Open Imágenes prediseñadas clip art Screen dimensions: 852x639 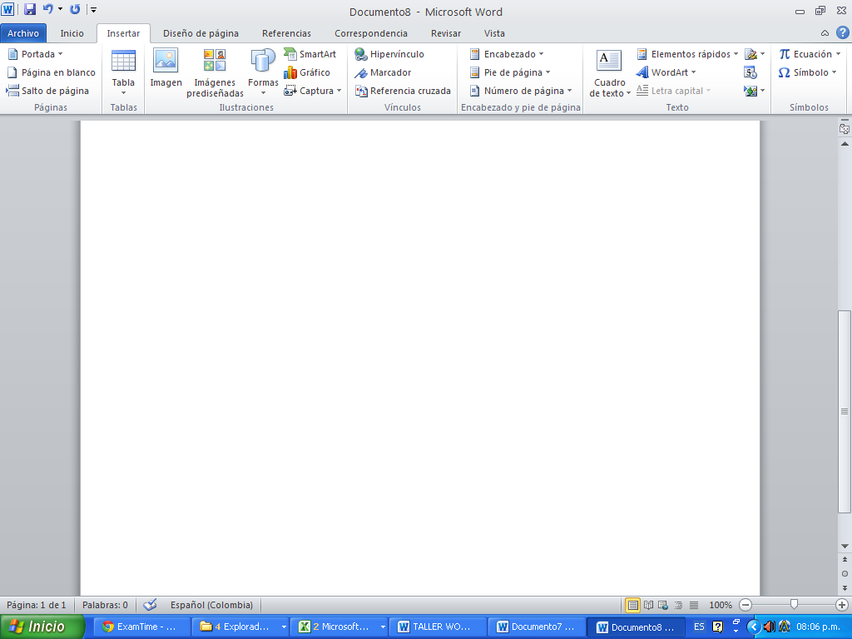(x=215, y=73)
